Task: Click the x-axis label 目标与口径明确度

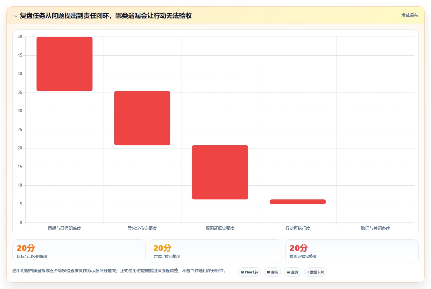Action: click(65, 228)
